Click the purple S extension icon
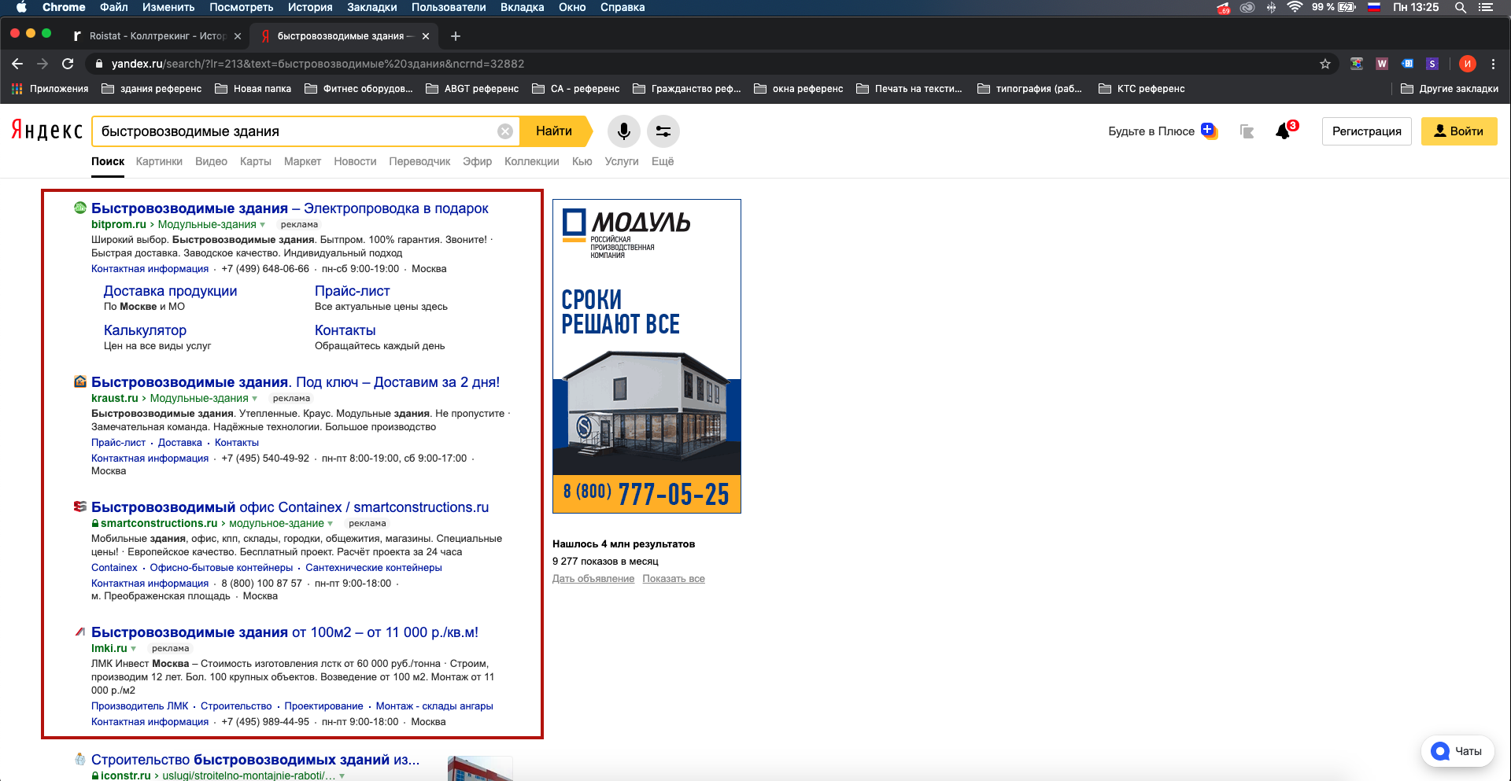This screenshot has width=1511, height=781. point(1432,64)
